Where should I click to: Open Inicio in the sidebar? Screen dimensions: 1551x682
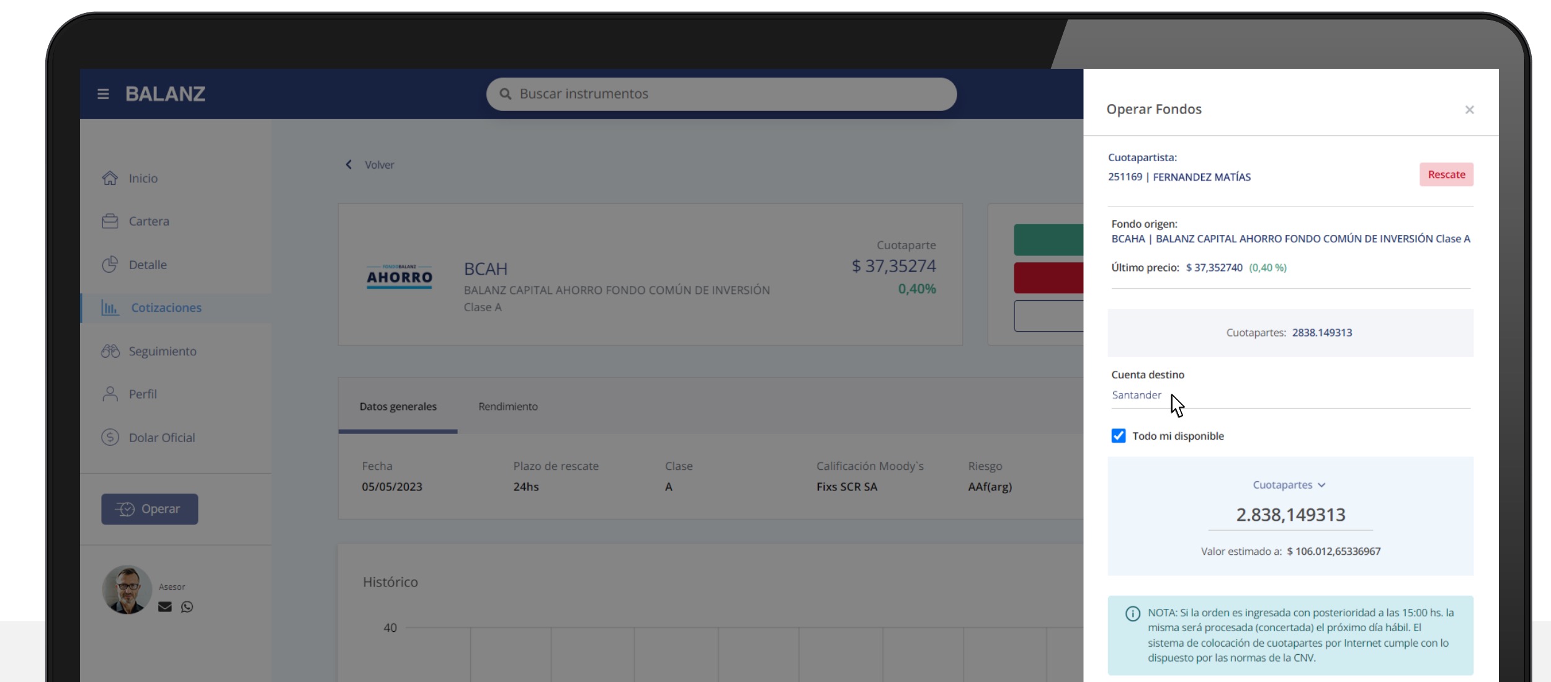coord(143,178)
